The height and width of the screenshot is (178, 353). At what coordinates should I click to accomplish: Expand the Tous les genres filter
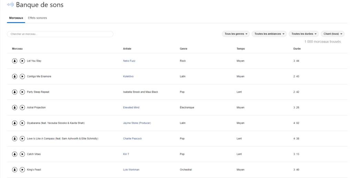tap(236, 34)
